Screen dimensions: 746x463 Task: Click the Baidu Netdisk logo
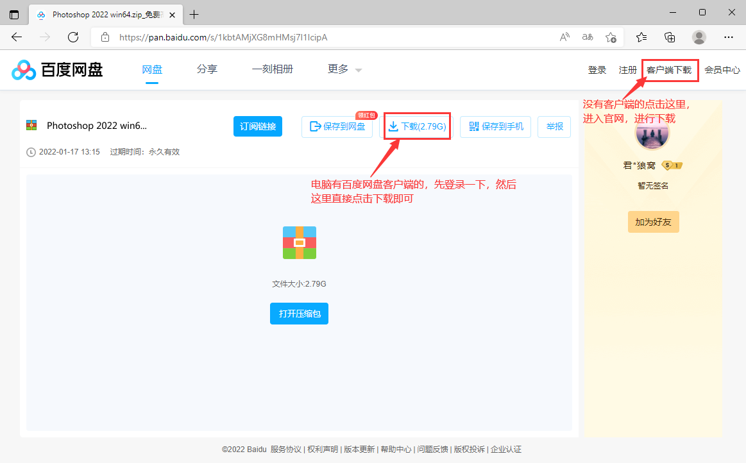point(57,70)
